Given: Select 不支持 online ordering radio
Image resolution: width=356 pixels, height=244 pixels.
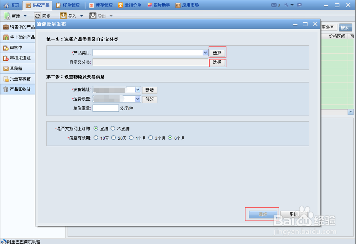Looking at the screenshot, I should (x=113, y=128).
